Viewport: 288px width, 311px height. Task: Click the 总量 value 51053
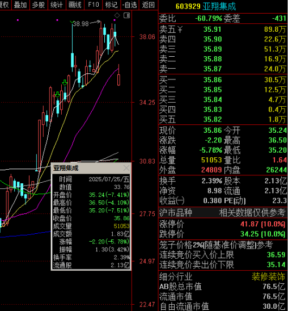tap(211, 160)
